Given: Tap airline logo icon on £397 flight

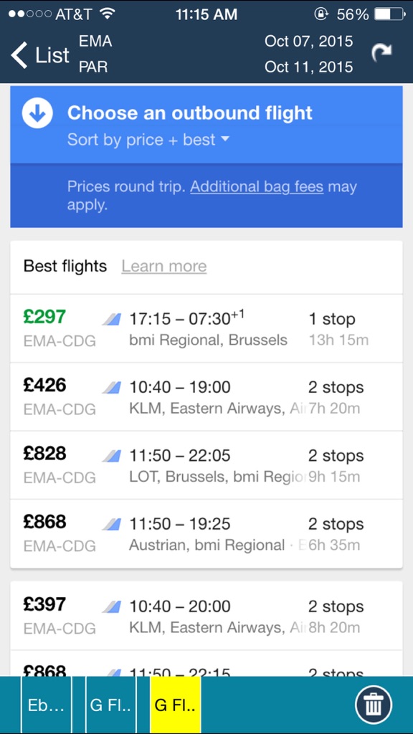Looking at the screenshot, I should click(113, 606).
